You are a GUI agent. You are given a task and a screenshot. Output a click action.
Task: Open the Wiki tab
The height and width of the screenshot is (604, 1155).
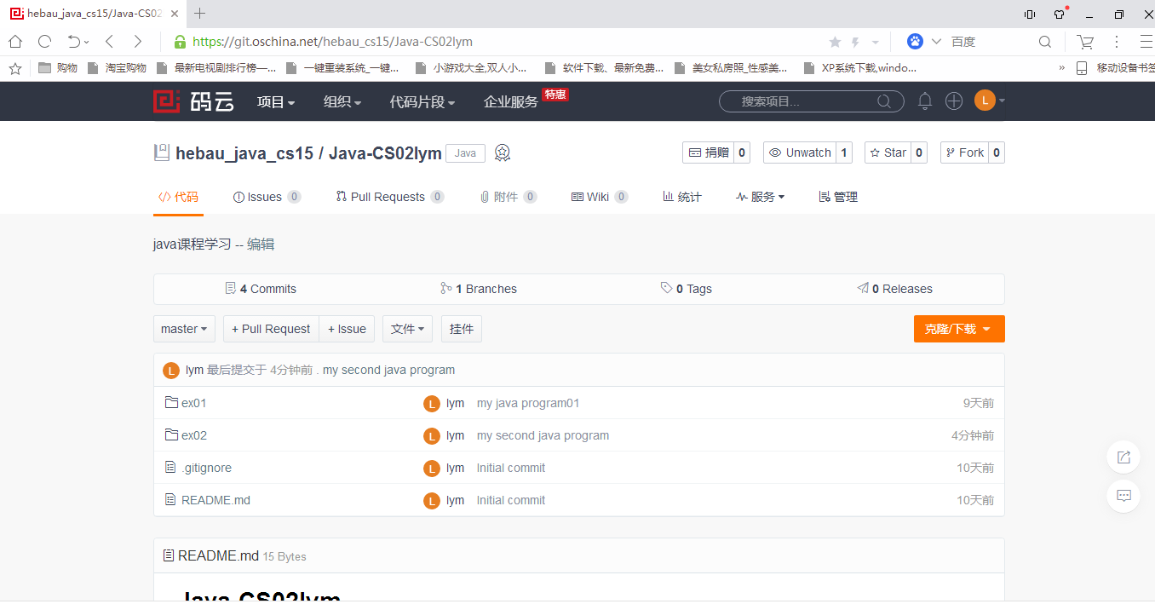600,197
